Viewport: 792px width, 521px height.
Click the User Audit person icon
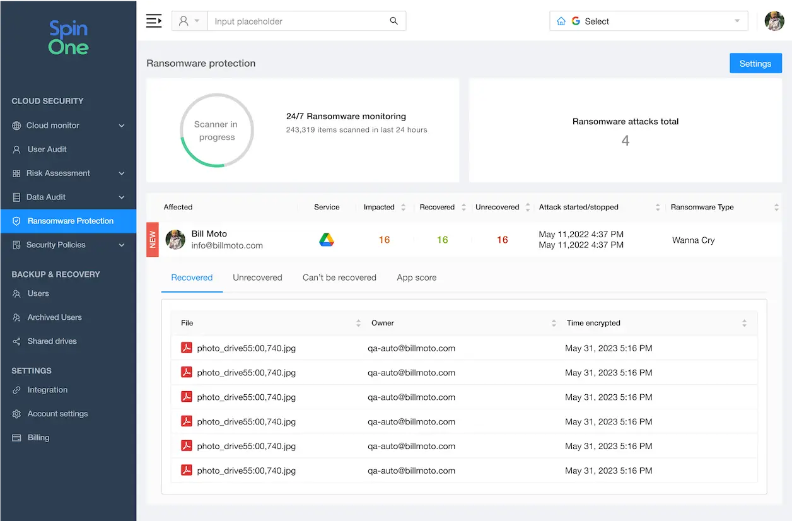(16, 149)
